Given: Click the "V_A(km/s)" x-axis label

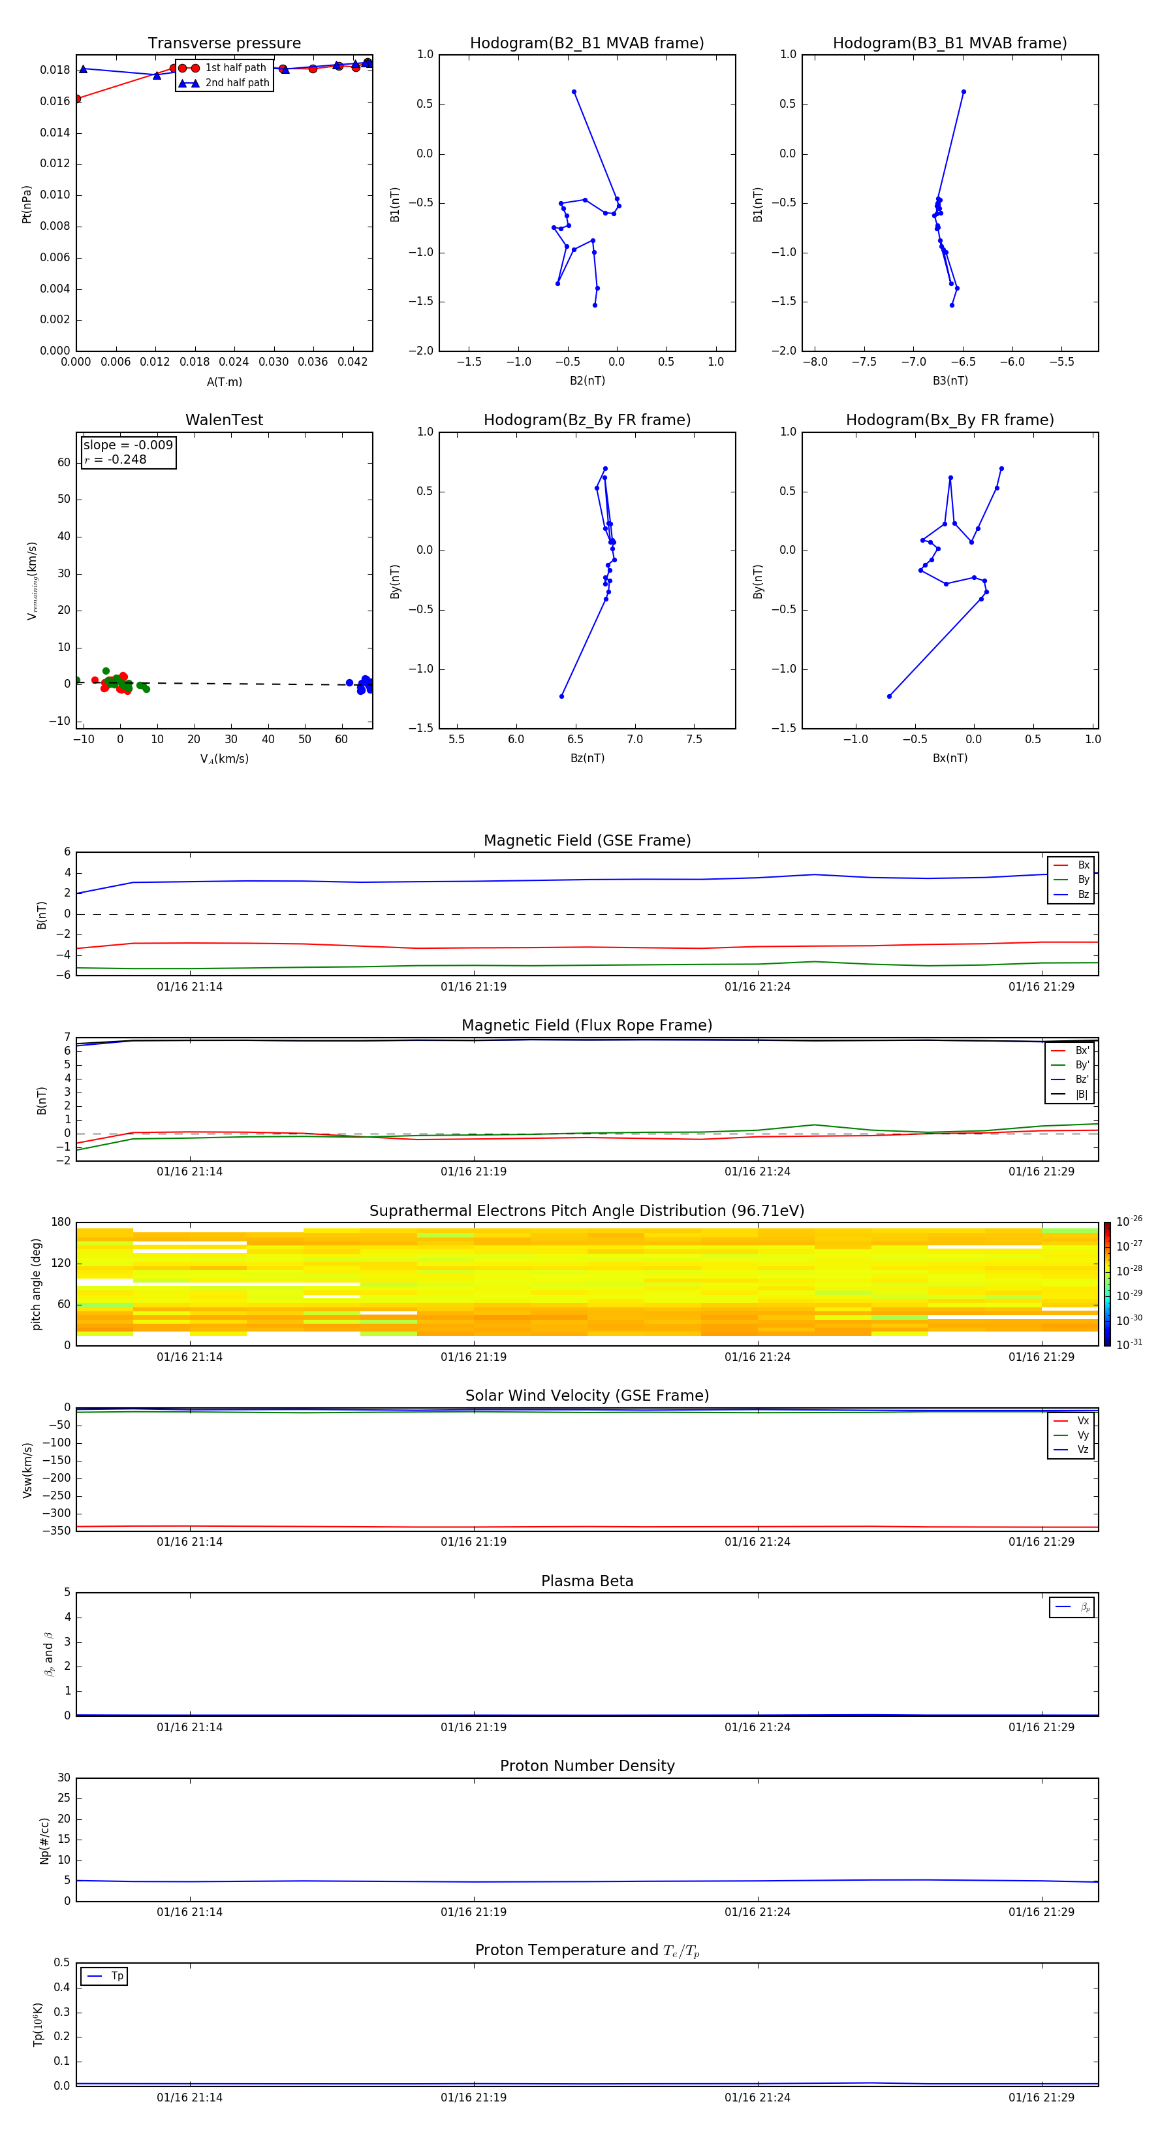Looking at the screenshot, I should click(224, 759).
